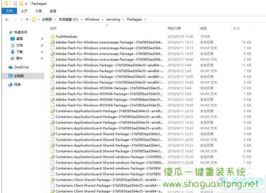Select Adobe-Flash WOW64 file name dated 2018/4/12 10:42
Screen dimensions: 266x193
pos(109,105)
